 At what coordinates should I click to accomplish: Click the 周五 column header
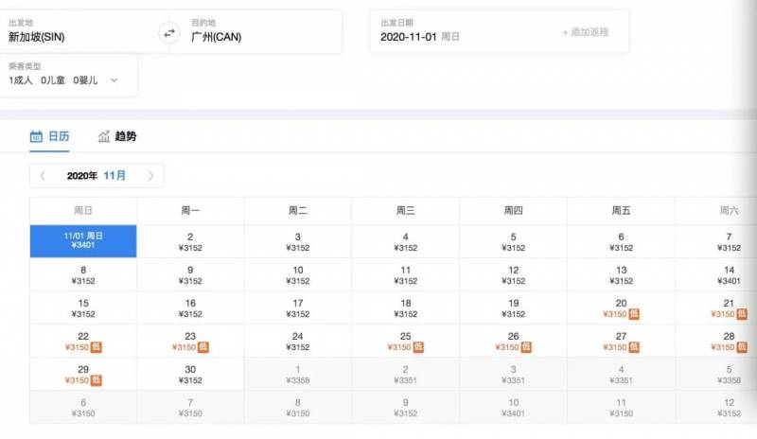tap(621, 211)
